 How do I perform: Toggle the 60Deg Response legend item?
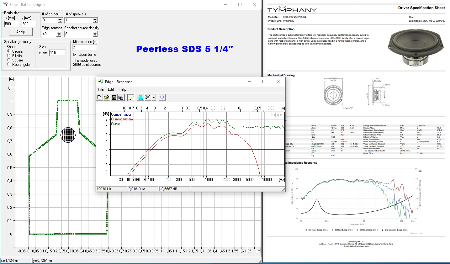pyautogui.click(x=367, y=230)
